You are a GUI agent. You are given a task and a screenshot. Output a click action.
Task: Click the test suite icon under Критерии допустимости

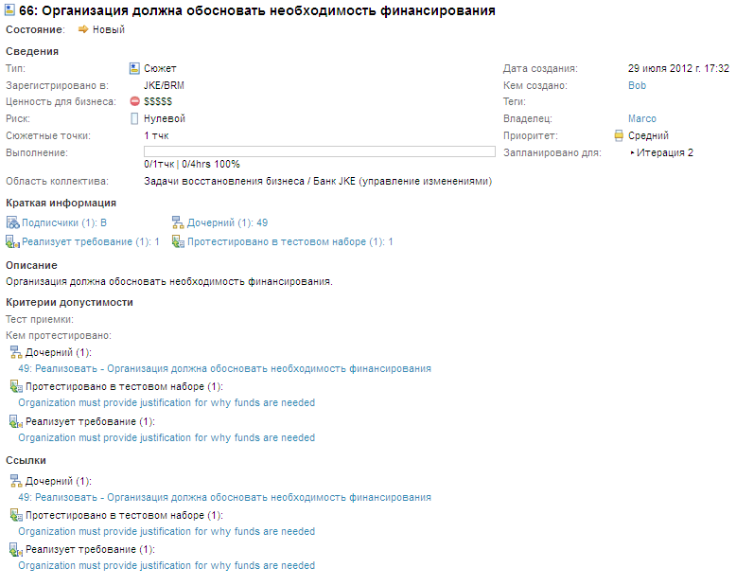pos(16,386)
